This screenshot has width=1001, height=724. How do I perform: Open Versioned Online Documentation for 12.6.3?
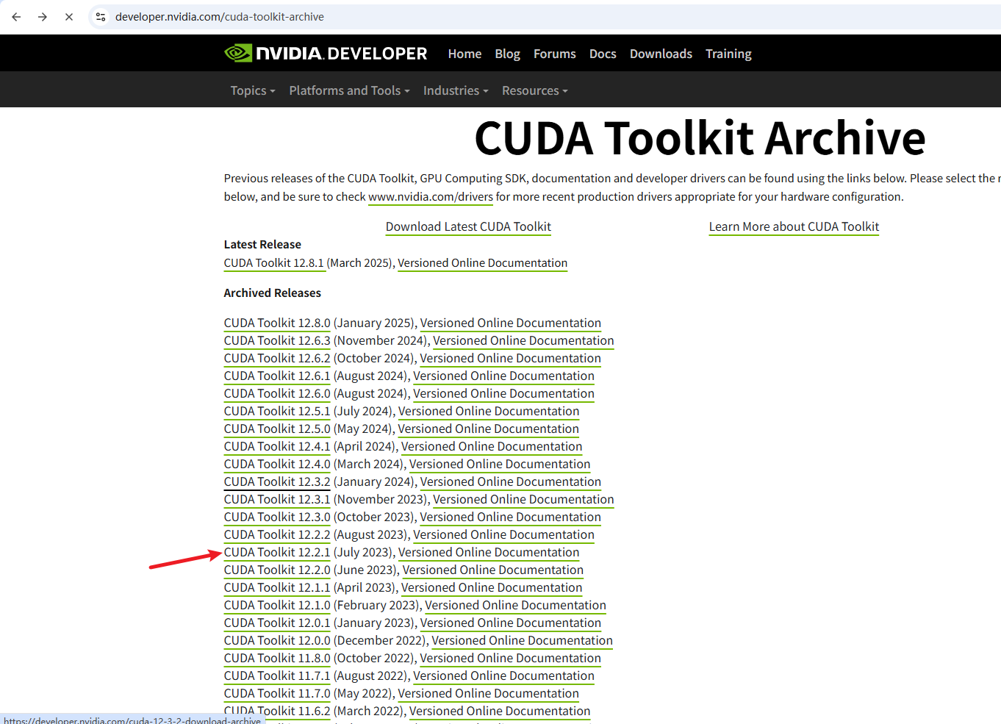(x=523, y=340)
